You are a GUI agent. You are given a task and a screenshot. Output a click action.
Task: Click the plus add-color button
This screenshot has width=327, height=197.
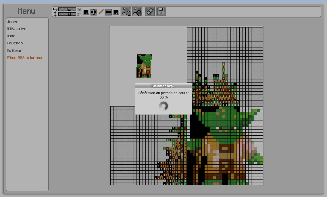pos(94,12)
